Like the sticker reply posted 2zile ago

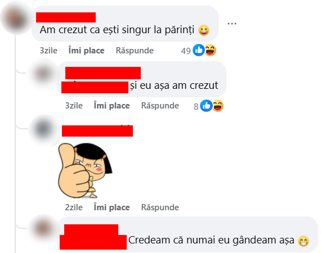pyautogui.click(x=112, y=207)
